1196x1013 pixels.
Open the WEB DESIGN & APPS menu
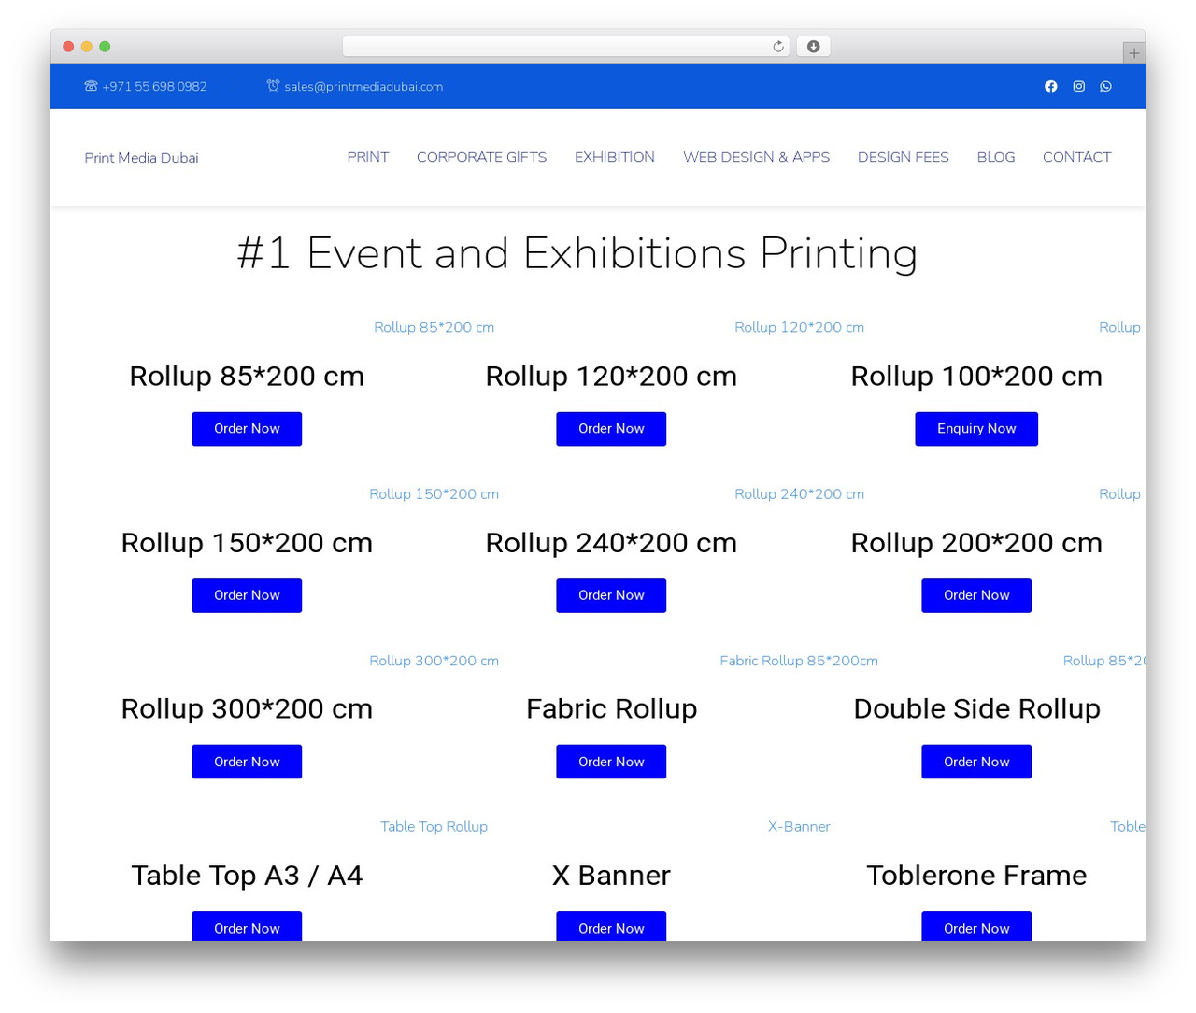(757, 157)
